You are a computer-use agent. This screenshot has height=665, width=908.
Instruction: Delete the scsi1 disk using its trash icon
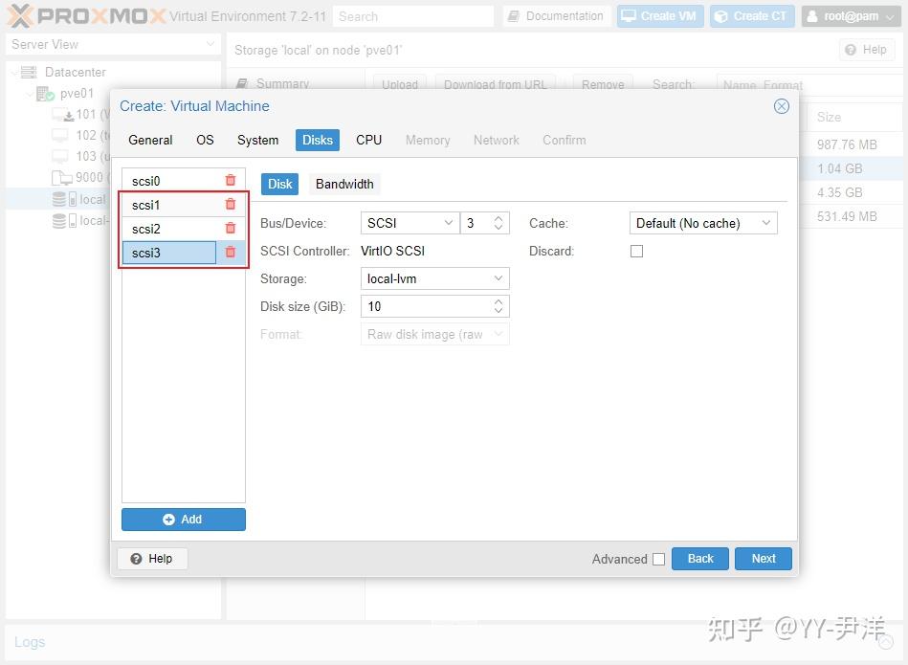point(230,204)
